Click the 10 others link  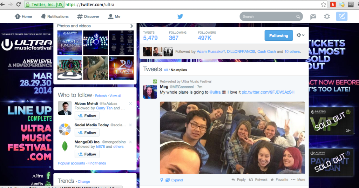pos(292,52)
